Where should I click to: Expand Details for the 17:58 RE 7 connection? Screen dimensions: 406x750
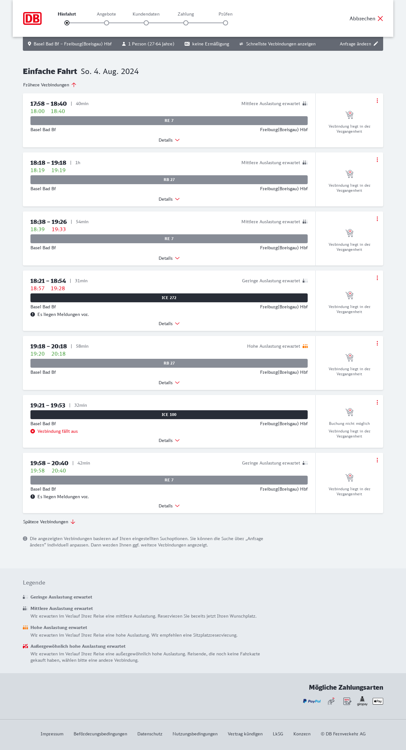click(x=169, y=140)
